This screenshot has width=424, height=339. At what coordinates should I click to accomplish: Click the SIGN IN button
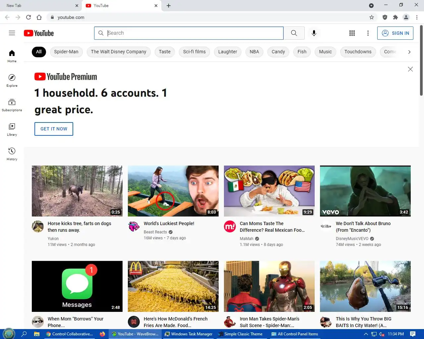[x=395, y=33]
